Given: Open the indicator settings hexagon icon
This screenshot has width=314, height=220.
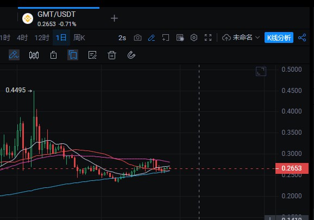Looking at the screenshot, I should (194, 37).
